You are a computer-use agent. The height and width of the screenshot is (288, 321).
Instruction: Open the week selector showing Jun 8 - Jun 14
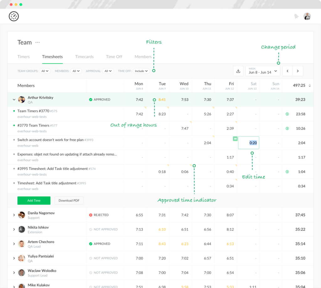tap(263, 71)
